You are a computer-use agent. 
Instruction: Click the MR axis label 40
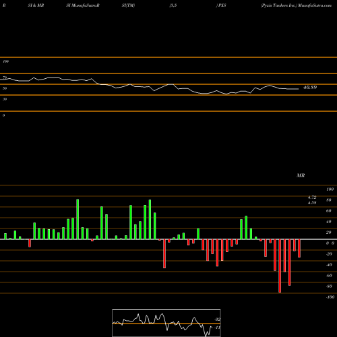pyautogui.click(x=329, y=222)
